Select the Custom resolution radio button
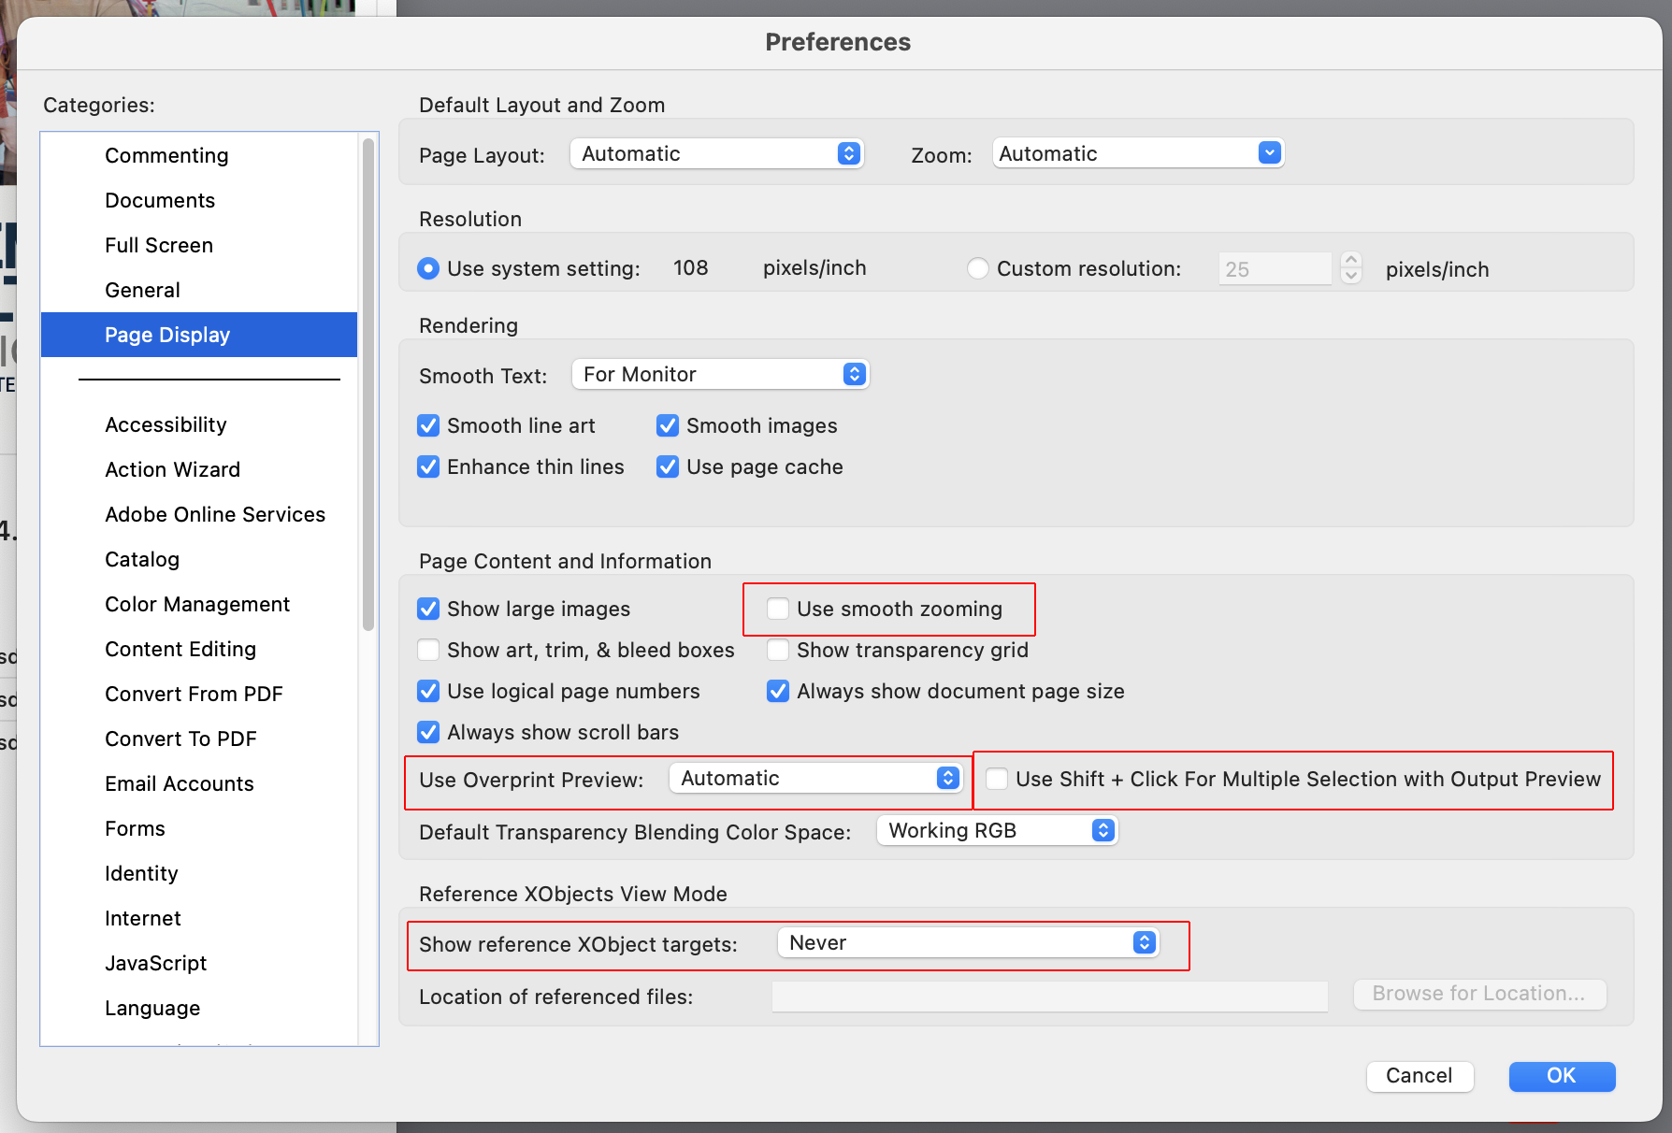 [977, 268]
